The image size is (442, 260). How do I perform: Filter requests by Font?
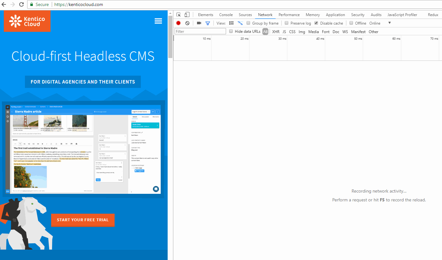[x=326, y=32]
